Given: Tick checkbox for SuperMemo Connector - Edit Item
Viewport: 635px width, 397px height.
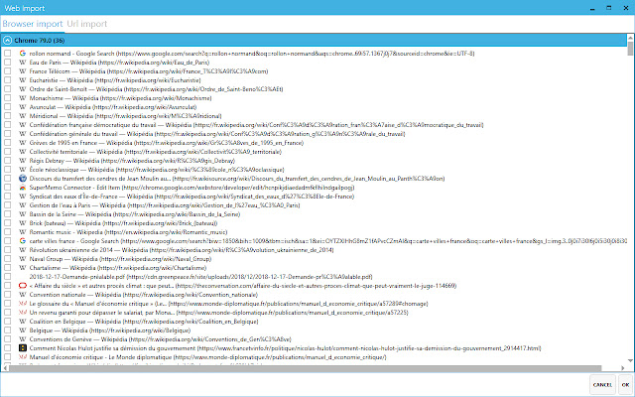Looking at the screenshot, I should 7,188.
